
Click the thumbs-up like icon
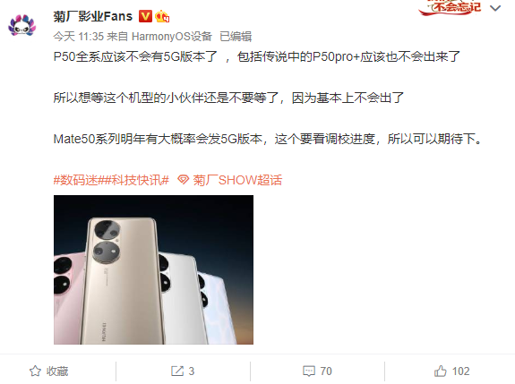click(x=440, y=371)
